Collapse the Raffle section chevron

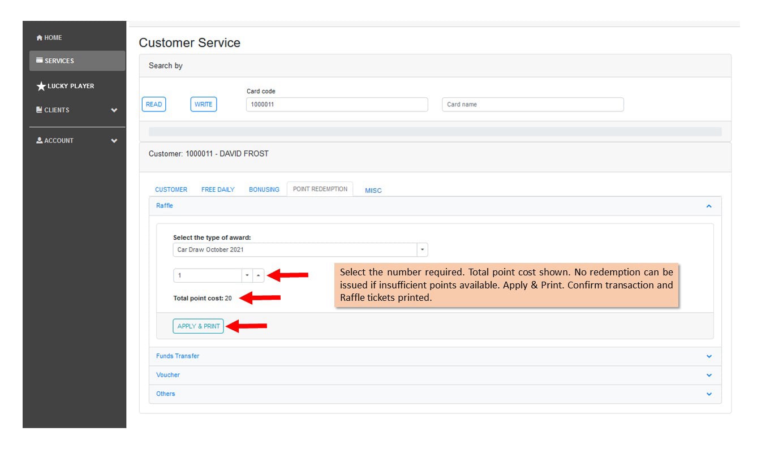(x=709, y=206)
